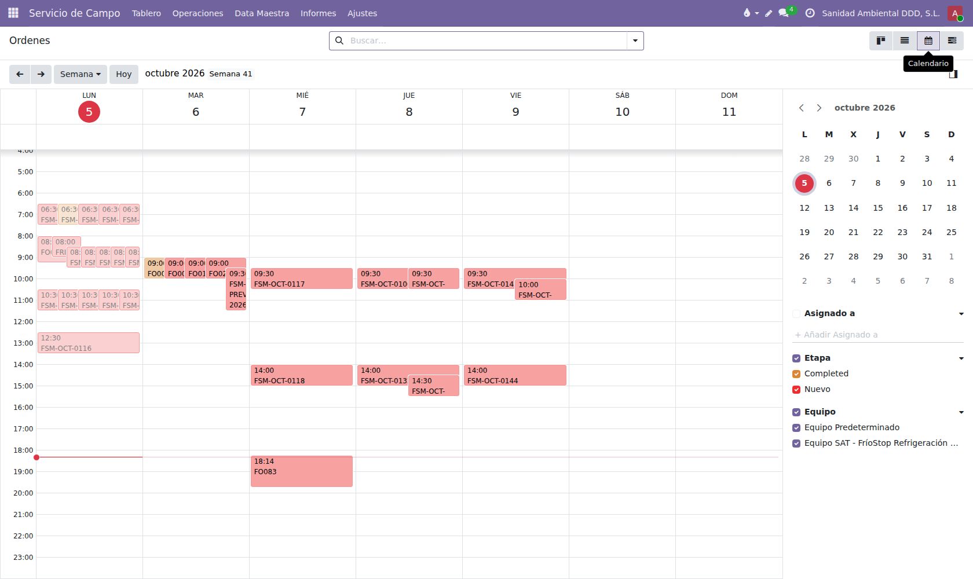Open the Semana scale dropdown
973x579 pixels.
click(x=81, y=74)
